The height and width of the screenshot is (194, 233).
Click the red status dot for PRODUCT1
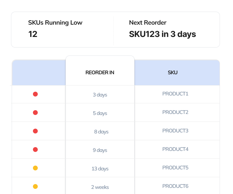[x=35, y=94]
